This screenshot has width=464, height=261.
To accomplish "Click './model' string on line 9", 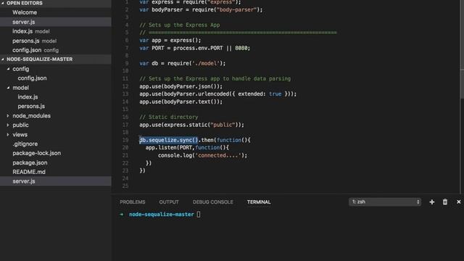I will point(206,63).
